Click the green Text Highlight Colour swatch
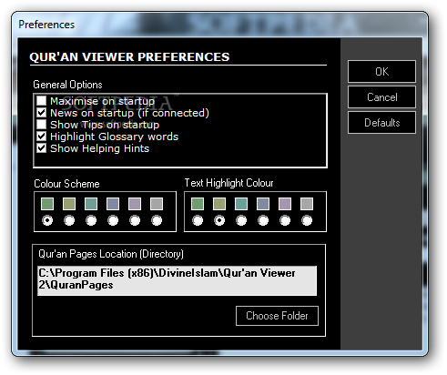 (198, 204)
